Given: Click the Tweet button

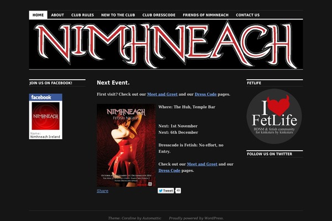Looking at the screenshot, I should coord(166,191).
